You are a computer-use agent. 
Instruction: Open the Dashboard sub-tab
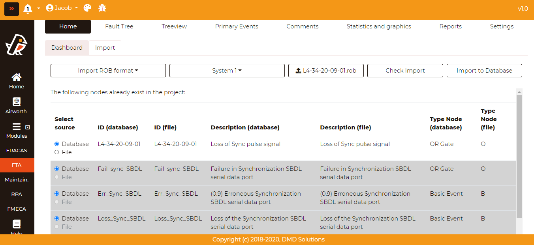67,48
